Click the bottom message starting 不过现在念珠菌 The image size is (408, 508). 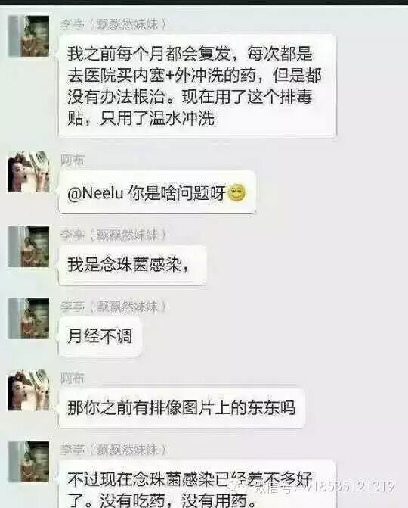tap(197, 484)
